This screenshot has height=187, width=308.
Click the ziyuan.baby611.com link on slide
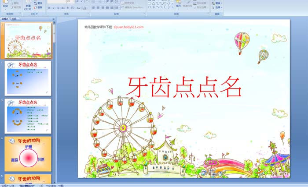click(x=128, y=27)
